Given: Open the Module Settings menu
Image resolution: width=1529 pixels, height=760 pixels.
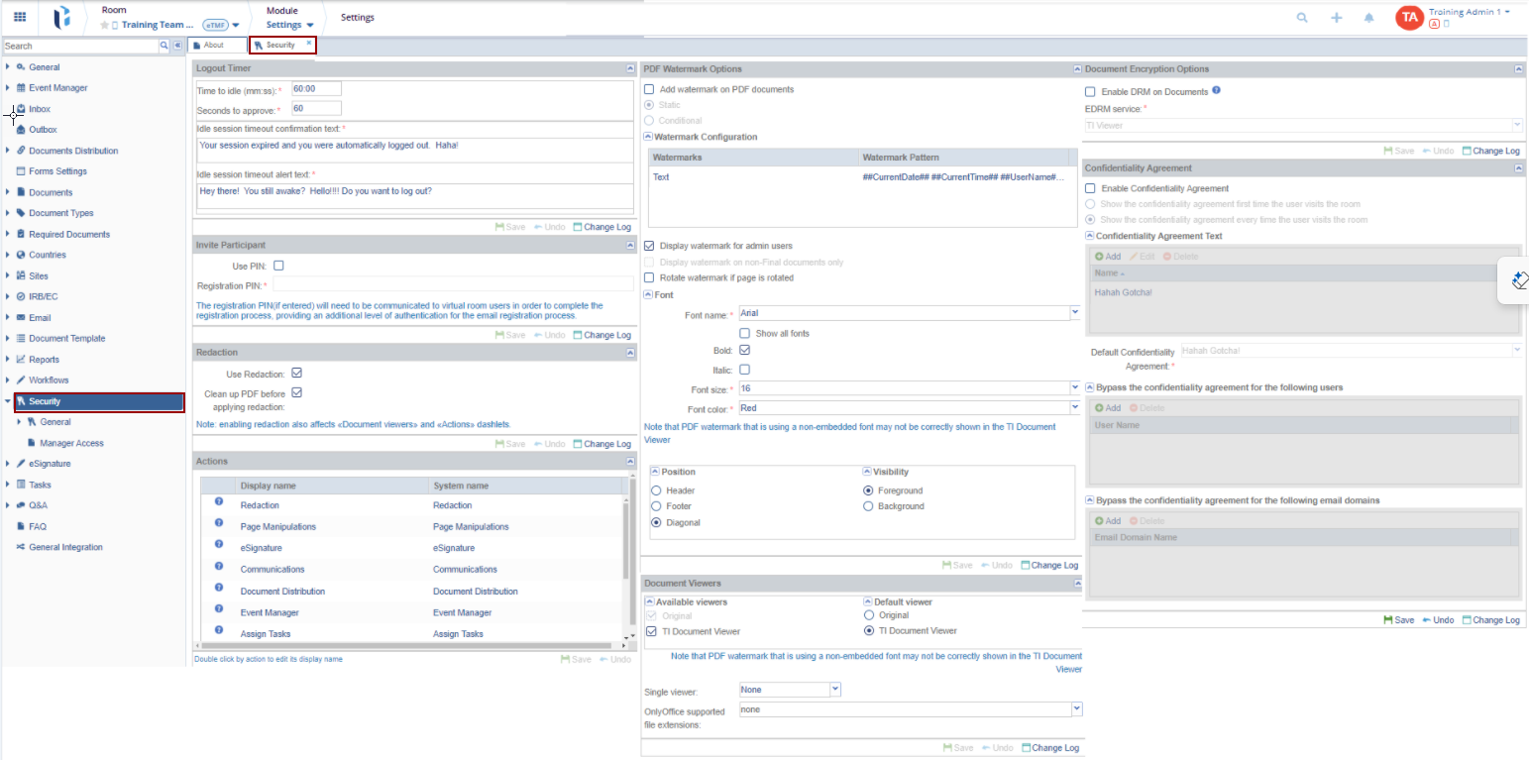Looking at the screenshot, I should coord(289,18).
